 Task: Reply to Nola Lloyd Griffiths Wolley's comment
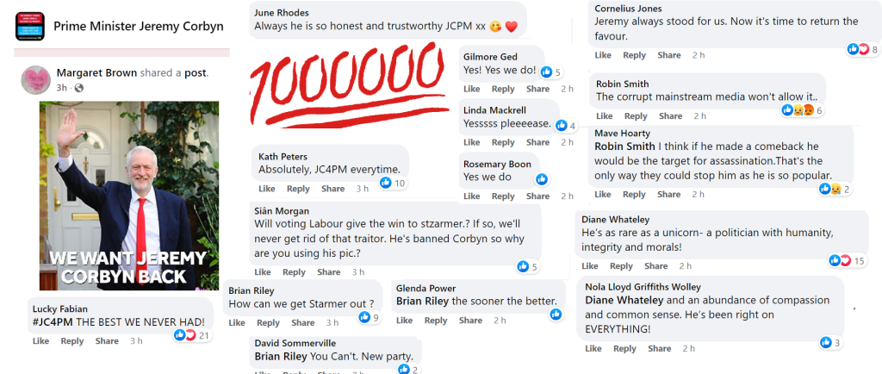point(624,349)
